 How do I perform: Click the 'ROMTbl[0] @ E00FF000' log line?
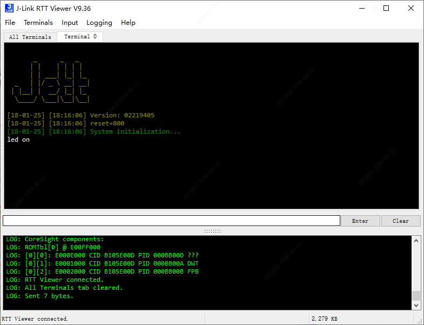tap(53, 247)
